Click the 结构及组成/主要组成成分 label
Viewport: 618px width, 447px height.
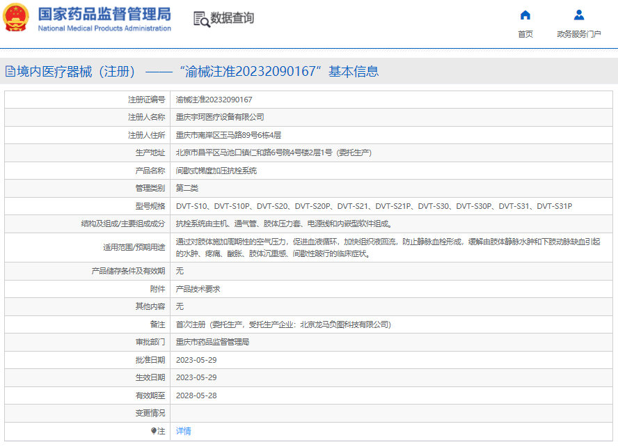click(x=123, y=223)
